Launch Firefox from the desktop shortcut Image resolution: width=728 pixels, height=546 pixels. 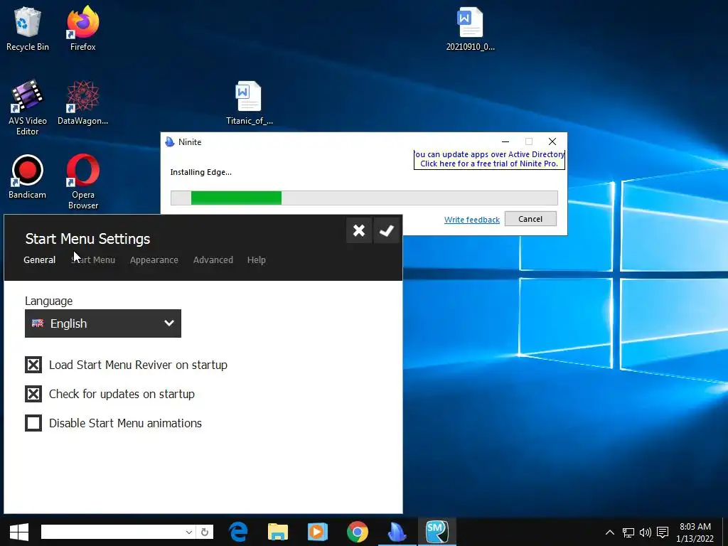tap(82, 28)
